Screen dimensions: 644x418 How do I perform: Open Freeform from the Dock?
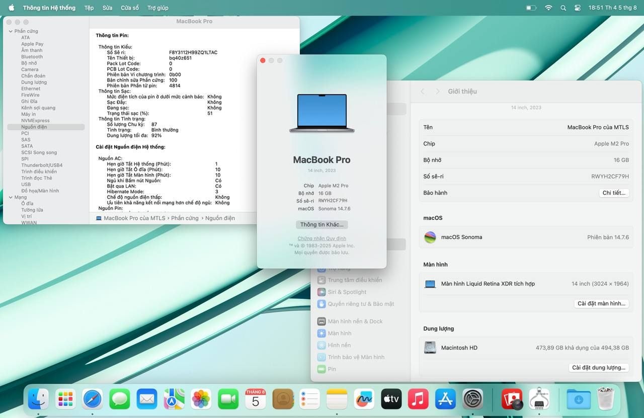pyautogui.click(x=364, y=399)
